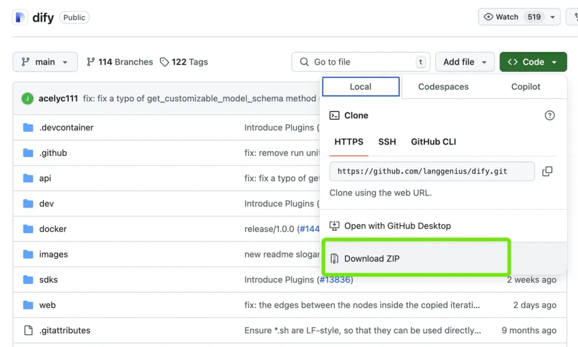Open the Watch notifications dropdown arrow
The width and height of the screenshot is (578, 347).
tap(551, 17)
